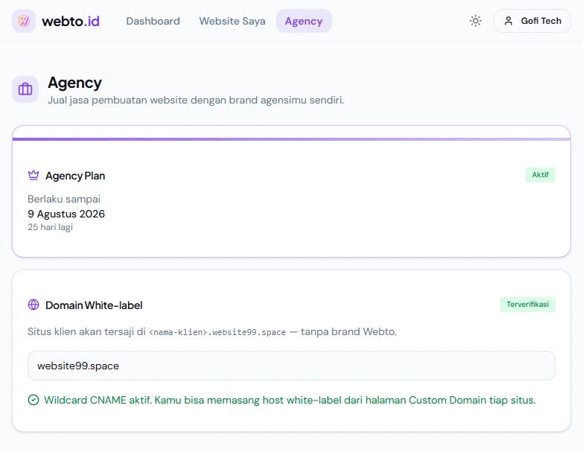Click the "tanpa brand Webto." text

(x=348, y=331)
